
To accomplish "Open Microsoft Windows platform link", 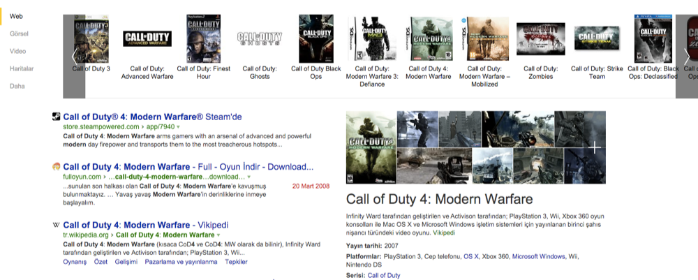I will [x=539, y=256].
